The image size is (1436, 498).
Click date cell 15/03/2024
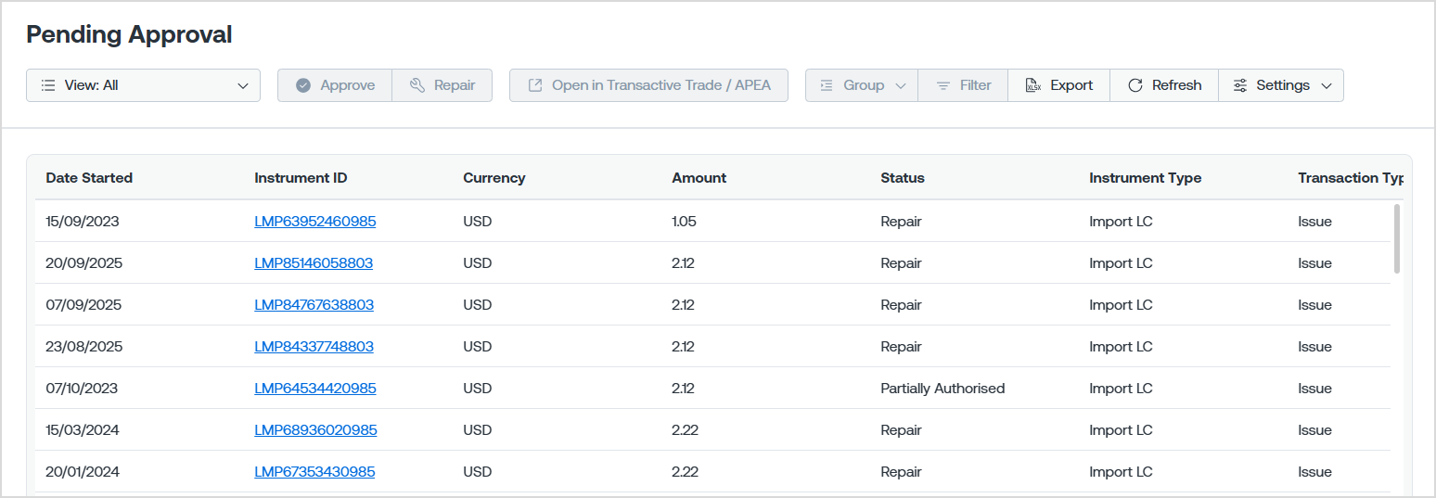(x=83, y=430)
